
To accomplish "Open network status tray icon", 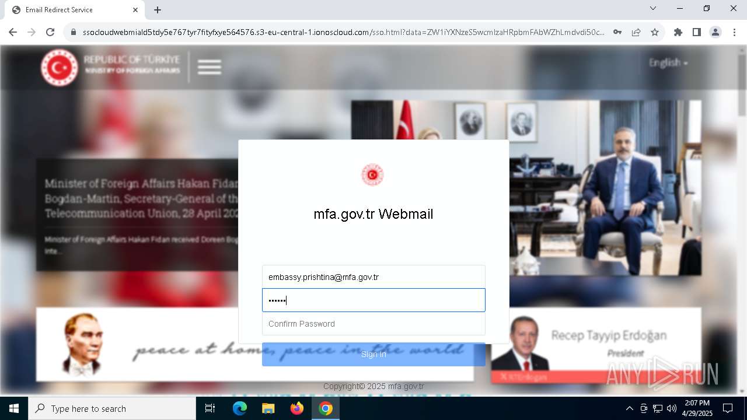I will pos(658,408).
